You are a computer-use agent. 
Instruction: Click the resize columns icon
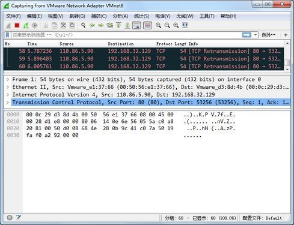(x=185, y=25)
